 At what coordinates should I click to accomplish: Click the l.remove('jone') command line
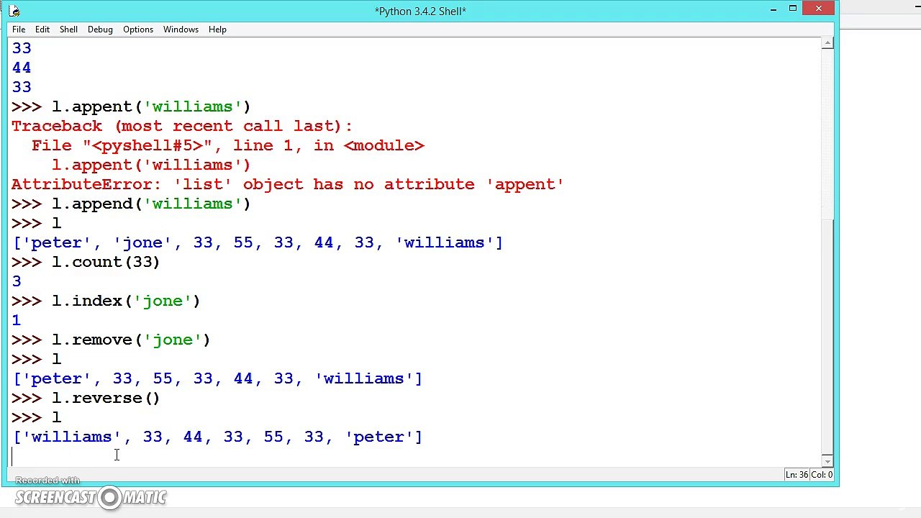click(110, 340)
